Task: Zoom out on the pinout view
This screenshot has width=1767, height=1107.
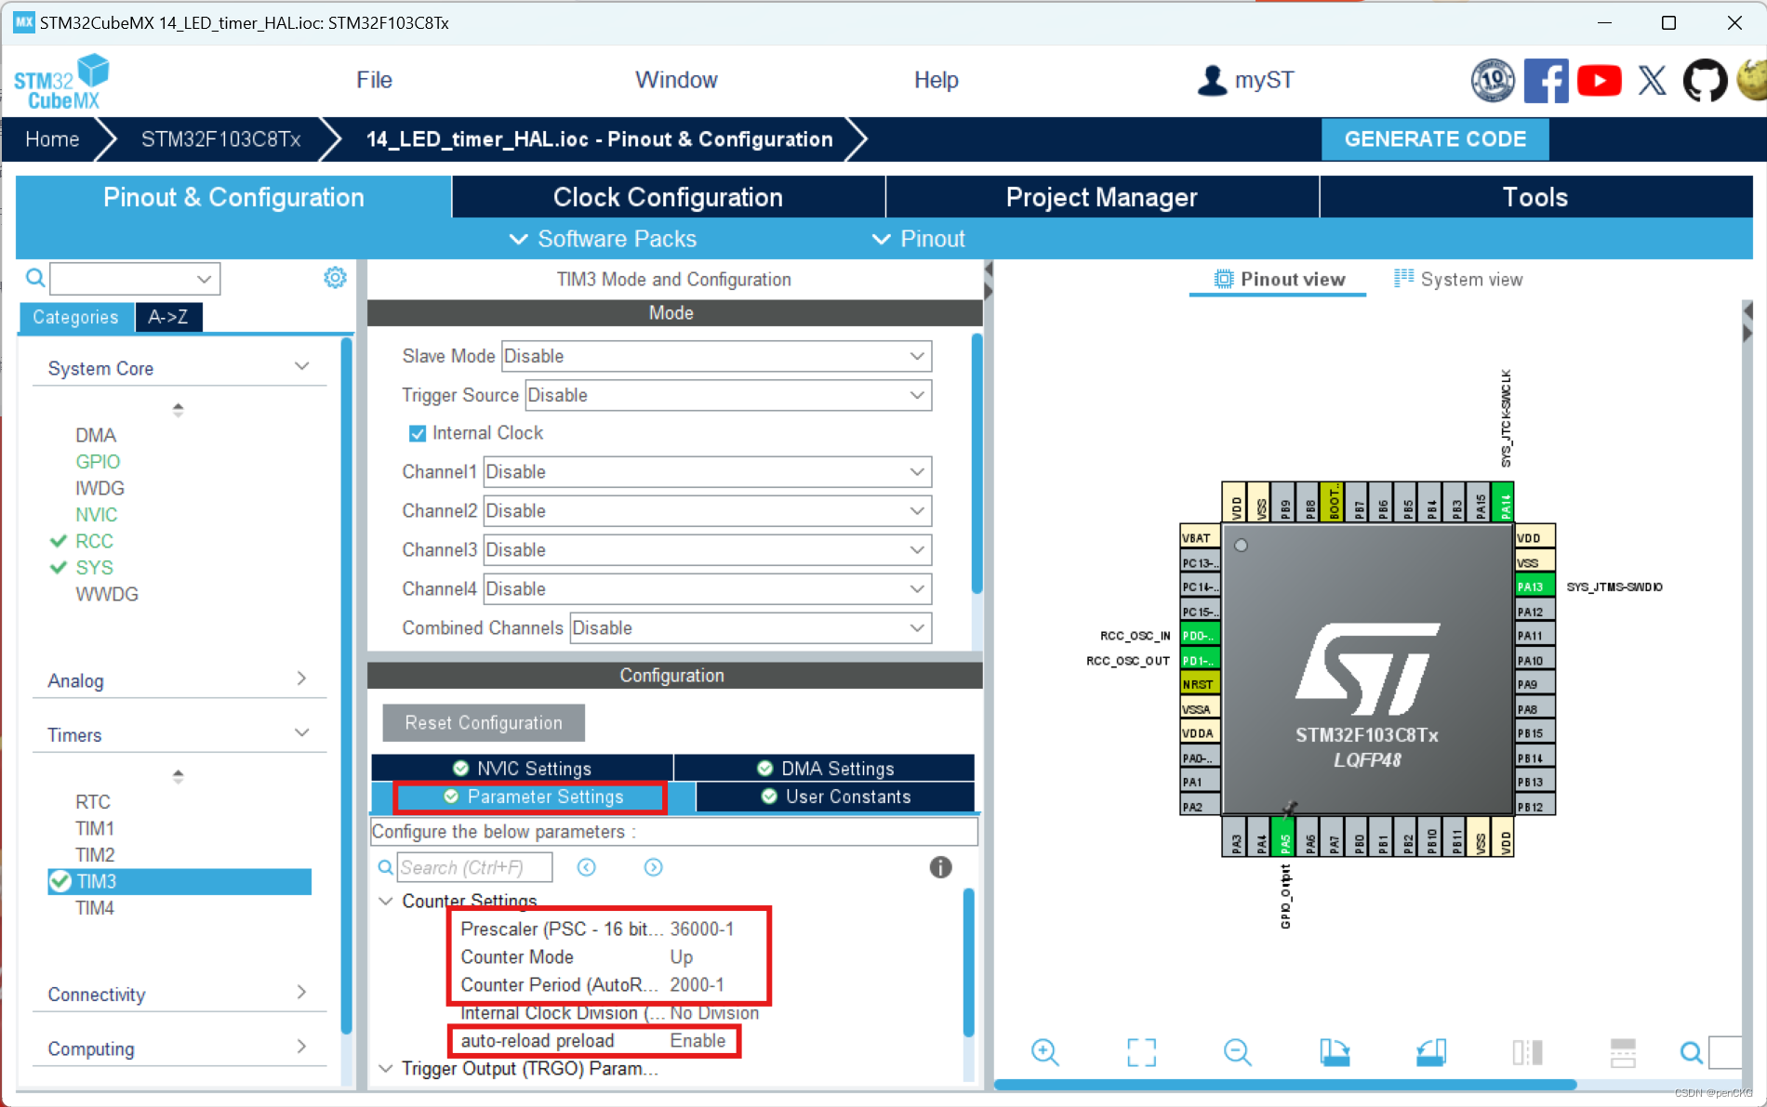Action: (1237, 1052)
